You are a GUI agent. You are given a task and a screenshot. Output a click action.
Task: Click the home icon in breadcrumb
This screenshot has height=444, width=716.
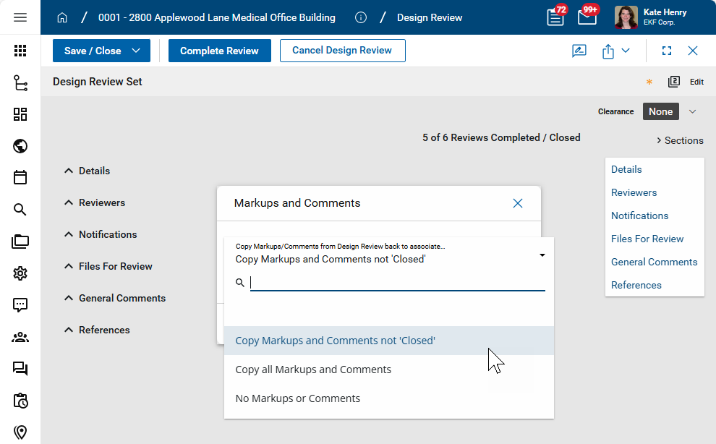pos(62,17)
